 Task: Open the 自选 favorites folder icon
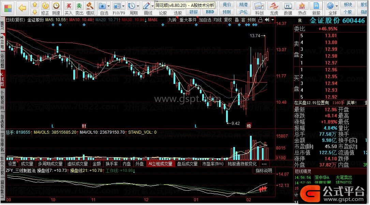pos(102,6)
